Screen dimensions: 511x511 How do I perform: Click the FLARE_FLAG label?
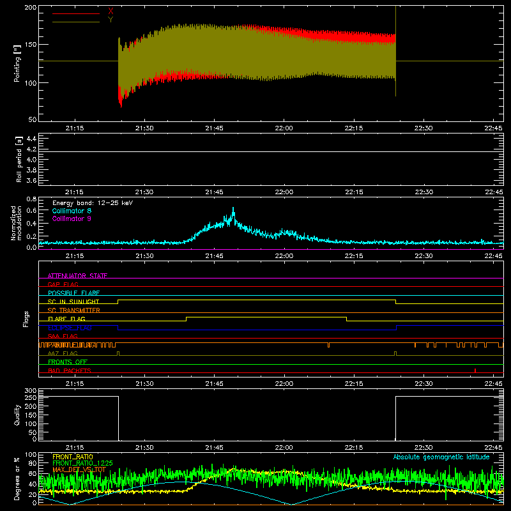click(x=66, y=319)
